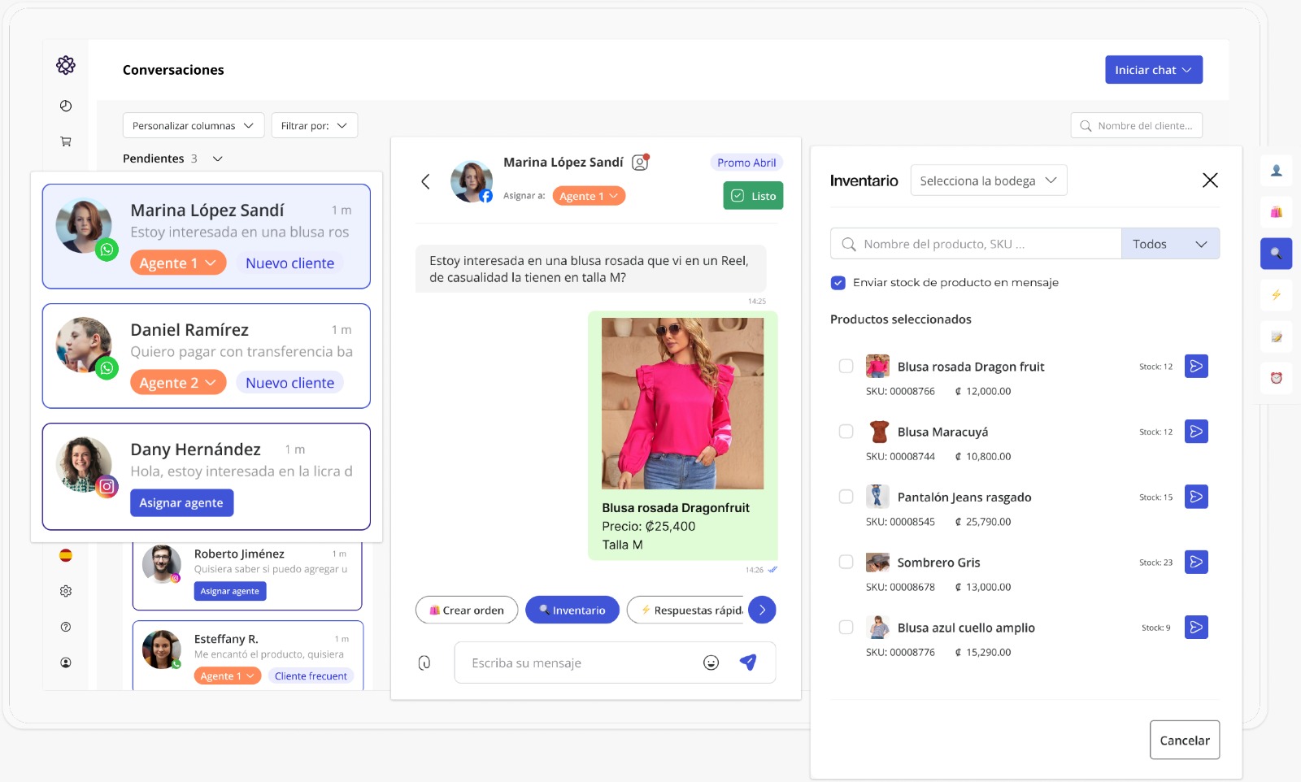Uncheck Enviar stock de producto en mensaje
The width and height of the screenshot is (1301, 782).
pyautogui.click(x=838, y=283)
